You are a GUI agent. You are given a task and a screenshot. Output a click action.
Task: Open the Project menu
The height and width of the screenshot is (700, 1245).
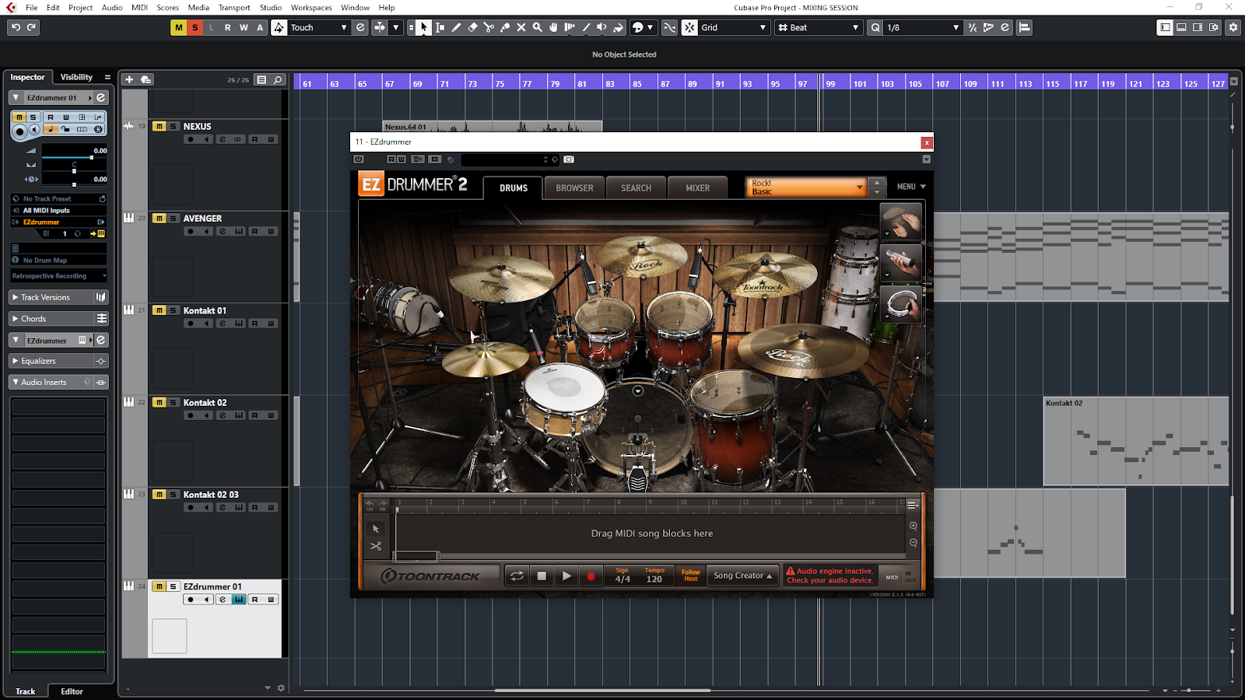click(x=80, y=8)
